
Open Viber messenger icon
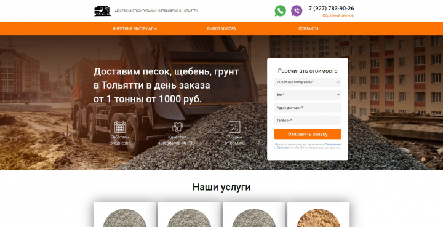point(297,10)
